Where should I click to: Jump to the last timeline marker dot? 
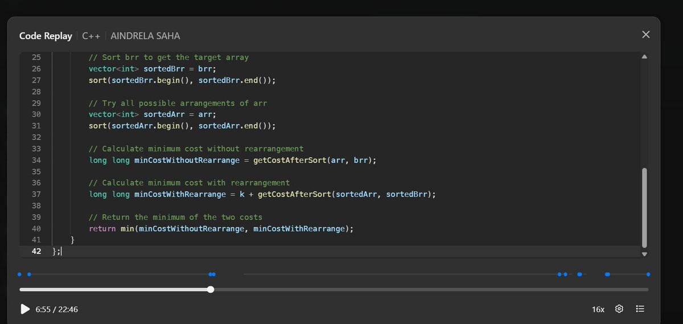(648, 274)
